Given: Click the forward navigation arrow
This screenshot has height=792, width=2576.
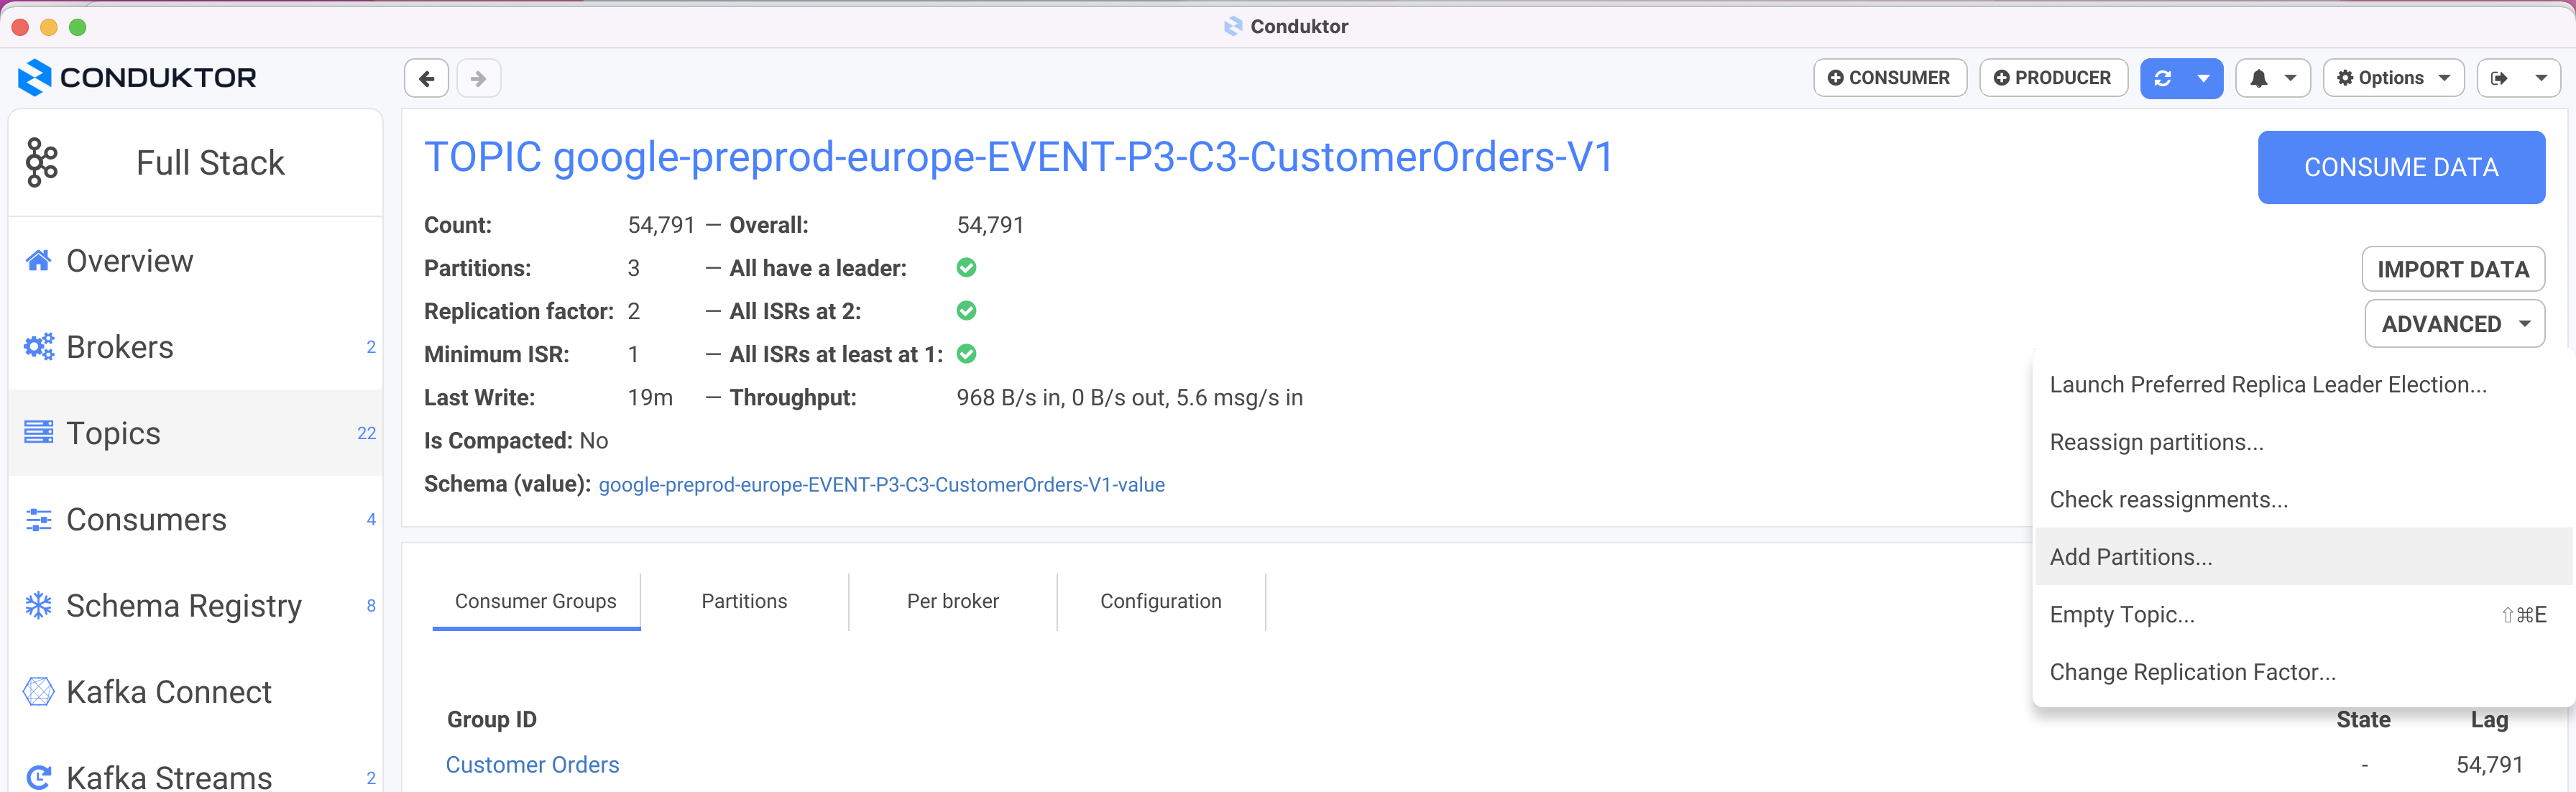Looking at the screenshot, I should [478, 78].
